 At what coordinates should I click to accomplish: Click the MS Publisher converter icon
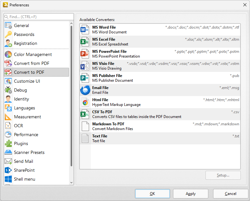pos(85,78)
